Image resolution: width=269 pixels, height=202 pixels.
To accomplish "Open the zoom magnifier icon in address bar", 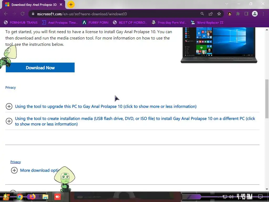I will [x=202, y=14].
